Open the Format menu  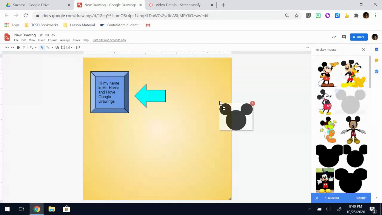[x=53, y=40]
